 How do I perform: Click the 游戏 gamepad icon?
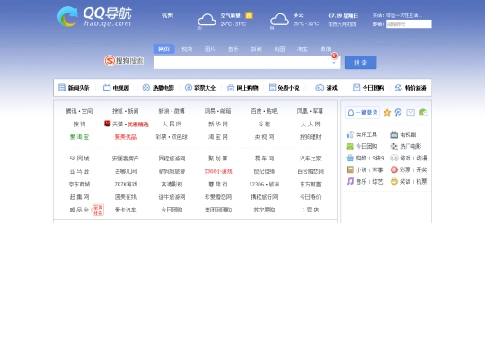pyautogui.click(x=320, y=88)
